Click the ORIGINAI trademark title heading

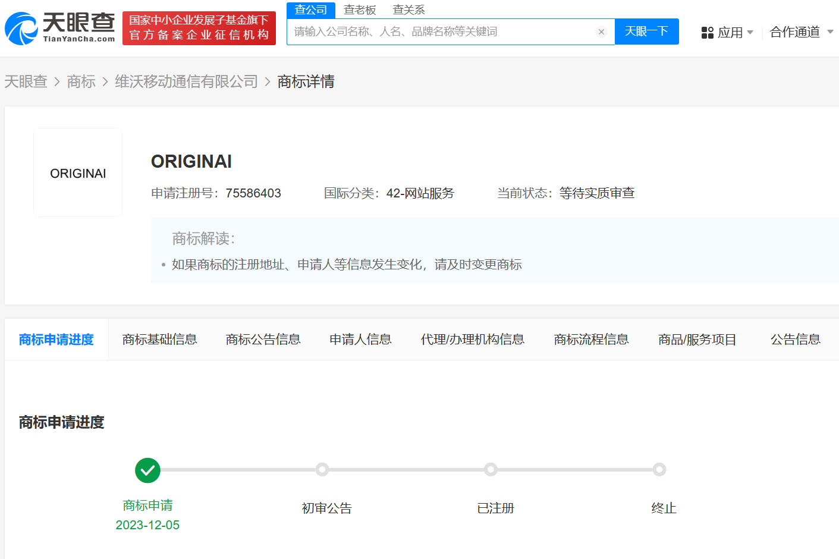(191, 162)
